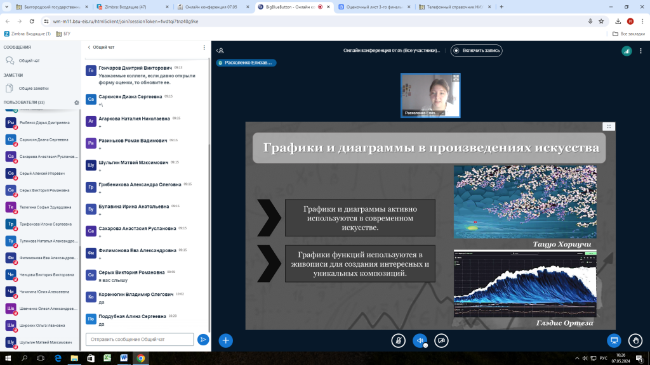Open the conference options three-dot menu
This screenshot has height=365, width=650.
click(x=640, y=51)
